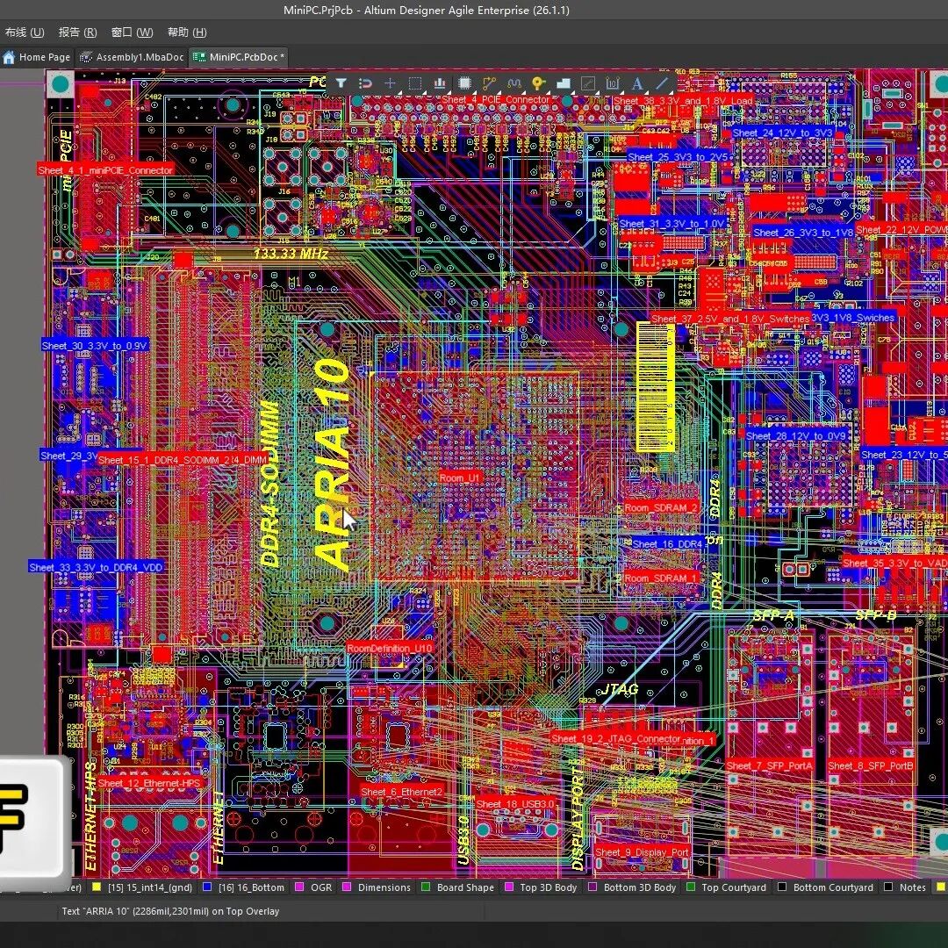Choose the place component chip tool
The height and width of the screenshot is (948, 948).
(464, 83)
